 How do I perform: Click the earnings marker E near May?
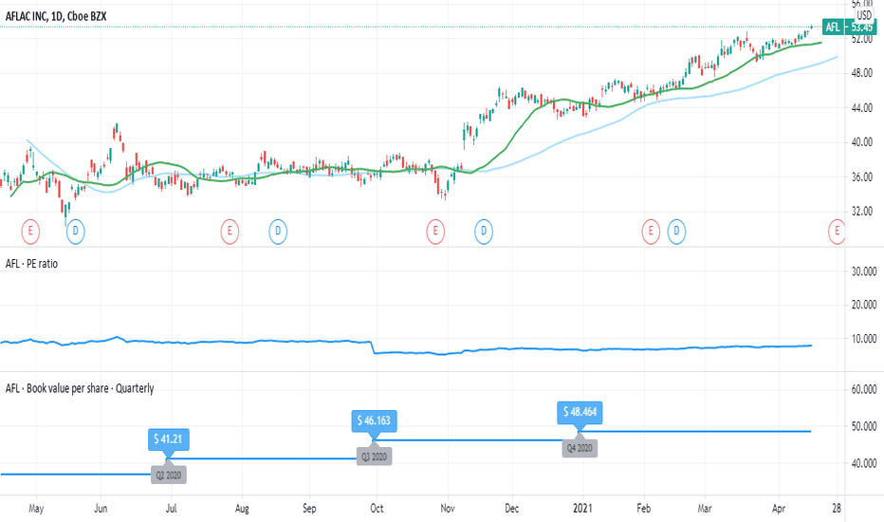[30, 232]
